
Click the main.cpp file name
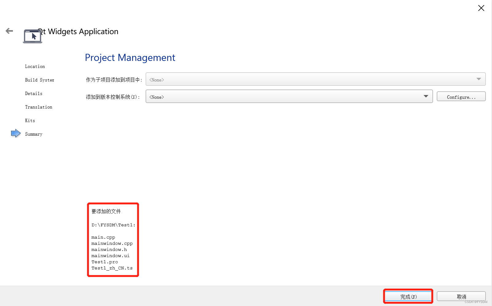point(103,237)
